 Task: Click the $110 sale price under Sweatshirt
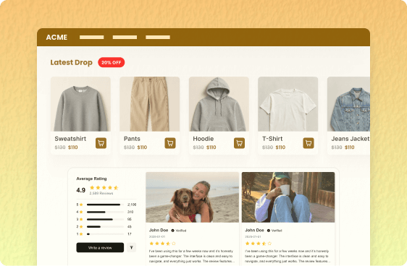73,147
